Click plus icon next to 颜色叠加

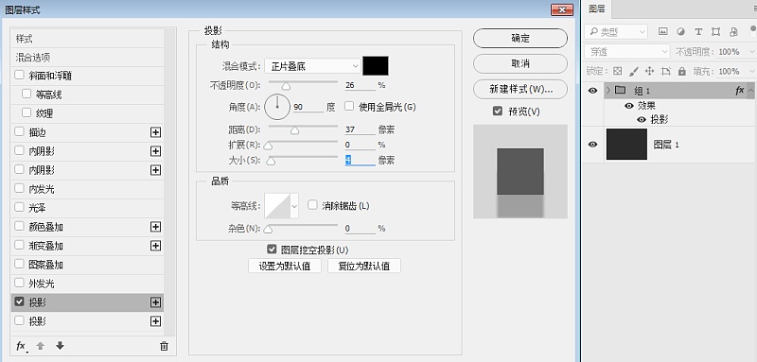(155, 227)
